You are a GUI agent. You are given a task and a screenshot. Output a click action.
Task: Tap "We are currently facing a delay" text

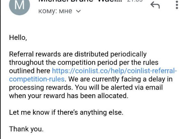116,79
